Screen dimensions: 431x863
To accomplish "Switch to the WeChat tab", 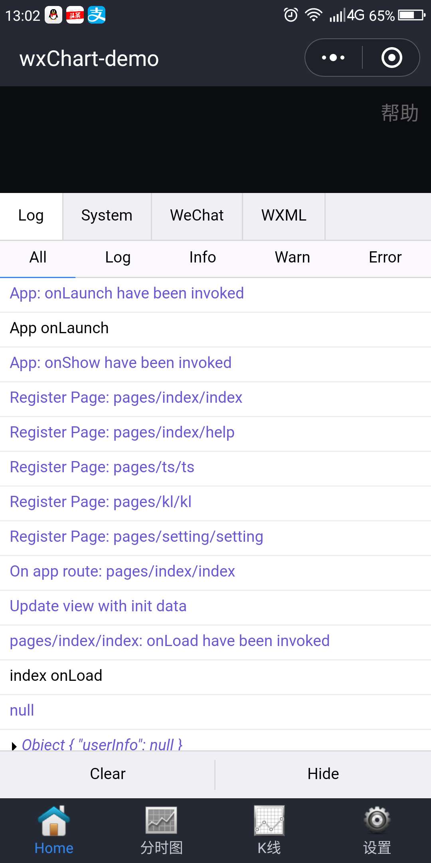I will pos(197,216).
